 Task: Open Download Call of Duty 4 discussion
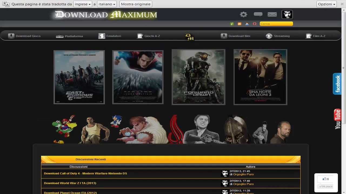point(85,173)
